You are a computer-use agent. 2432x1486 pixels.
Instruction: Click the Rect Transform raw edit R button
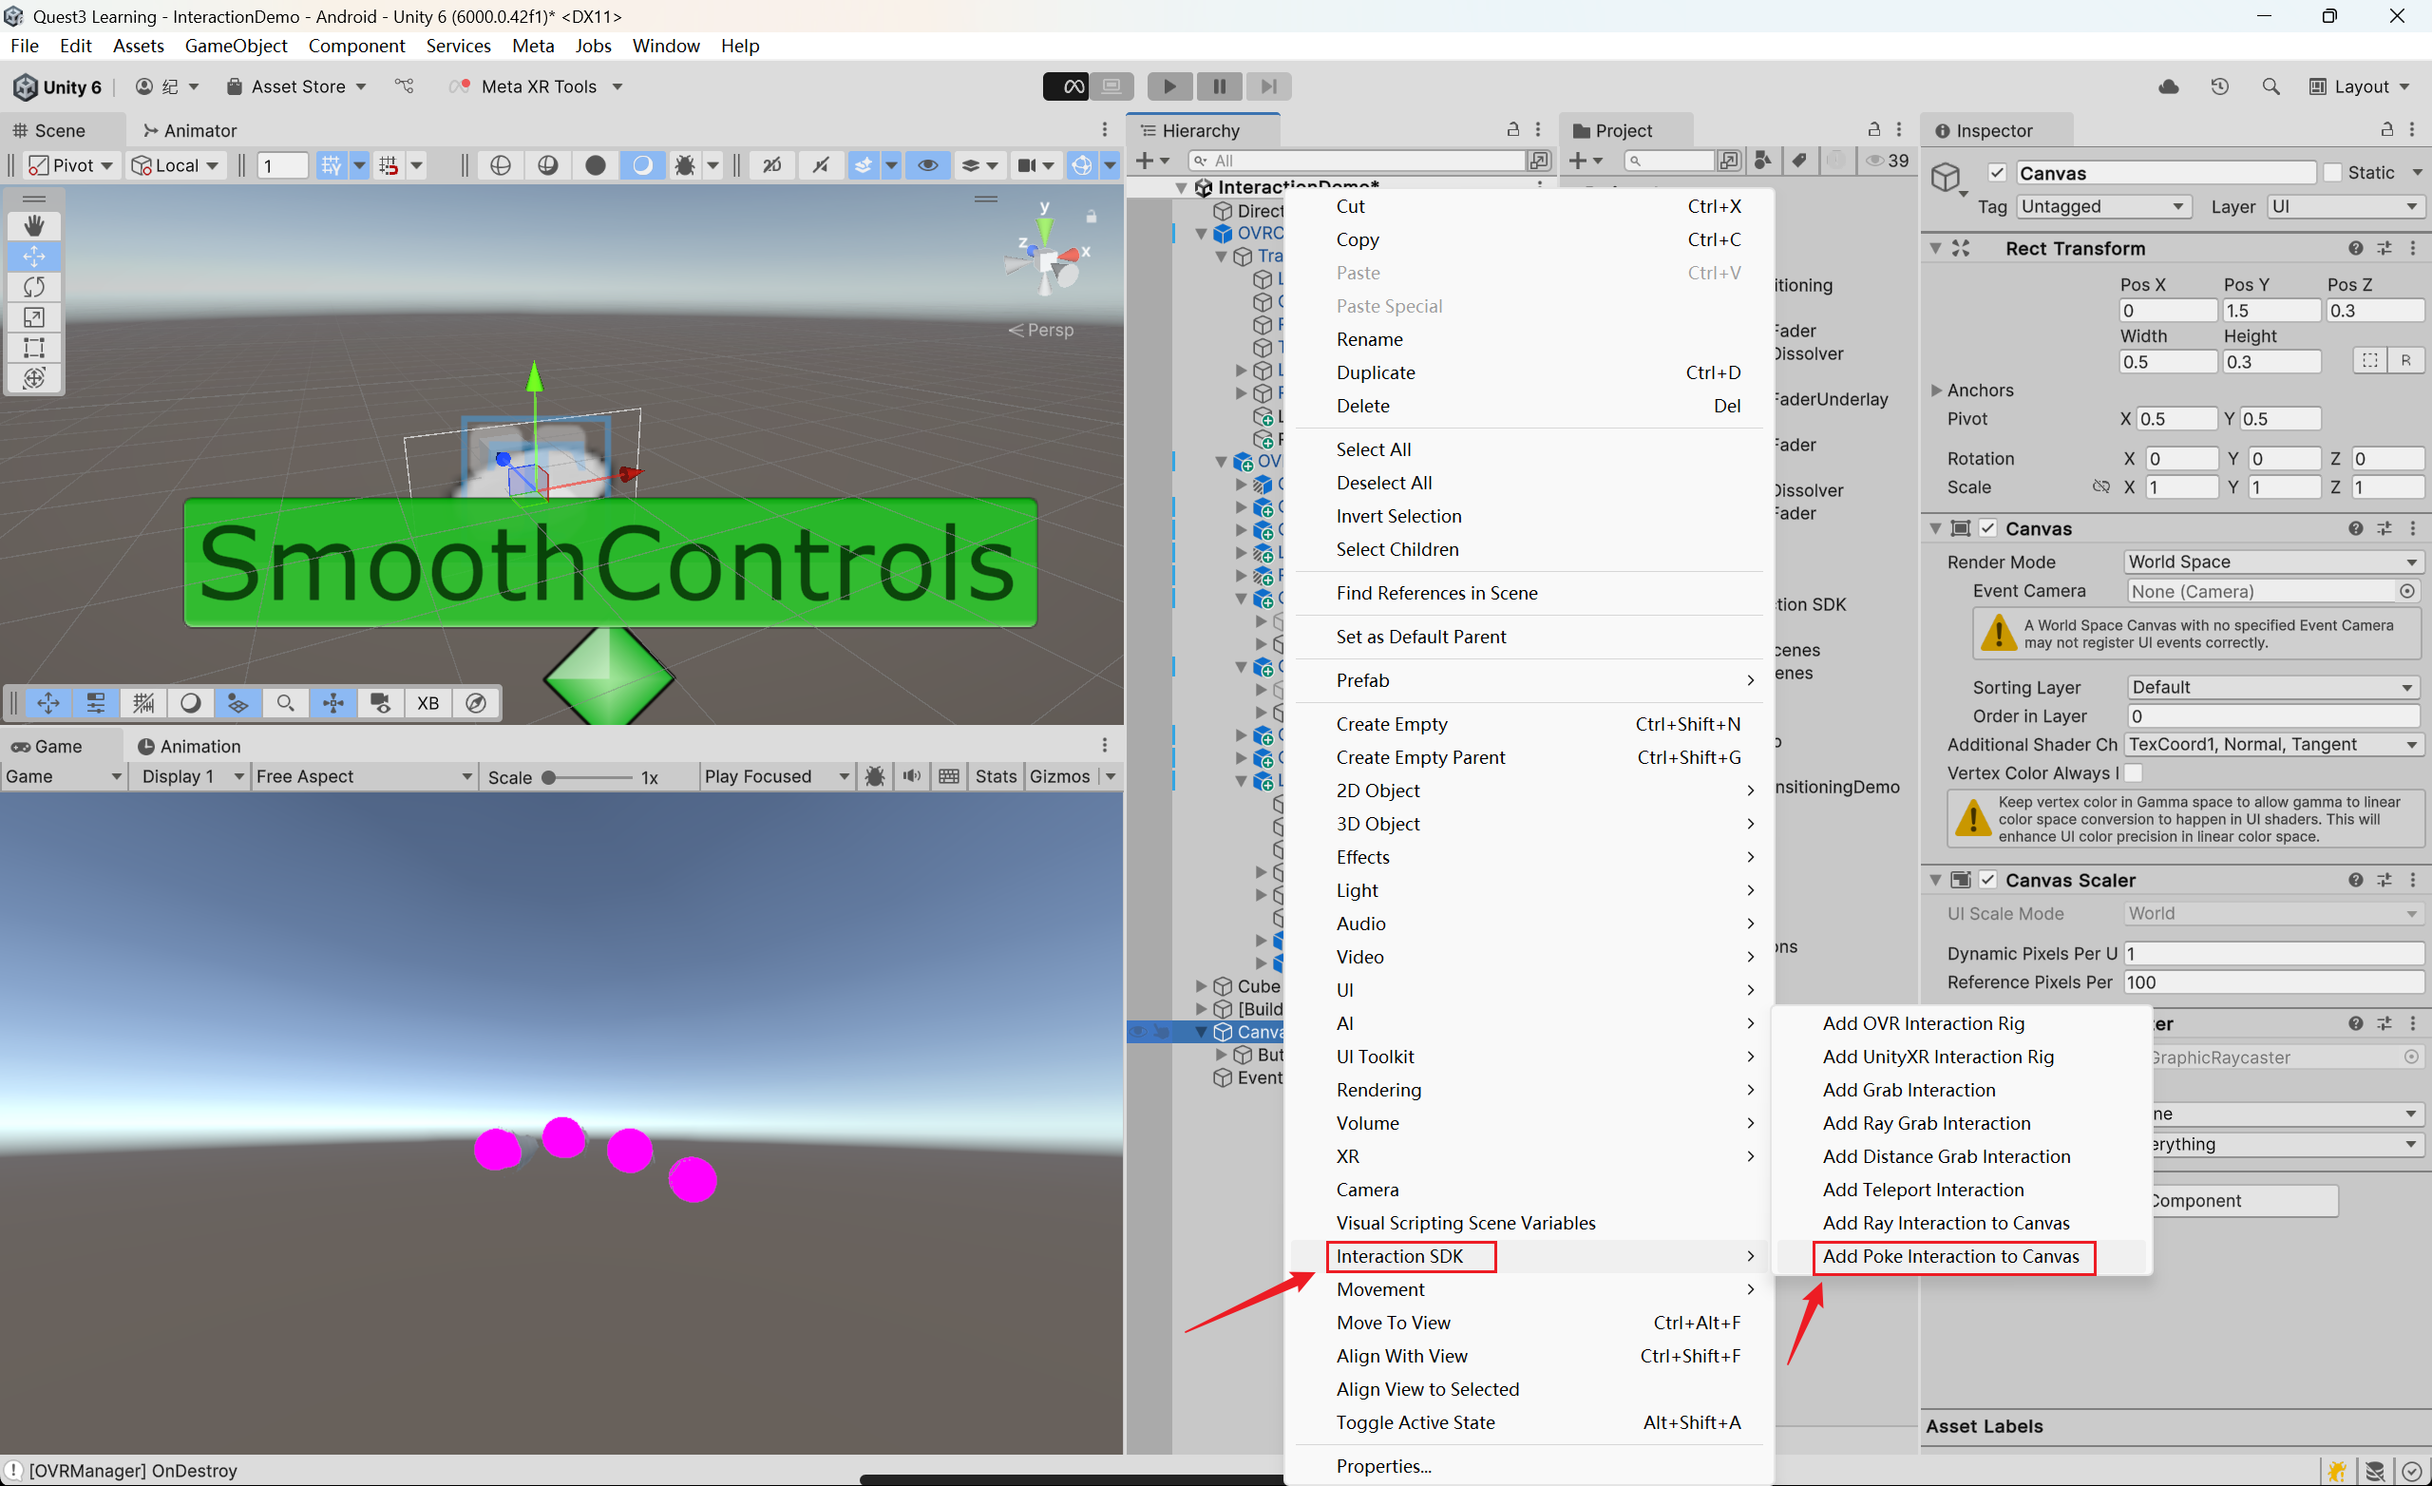pyautogui.click(x=2405, y=360)
